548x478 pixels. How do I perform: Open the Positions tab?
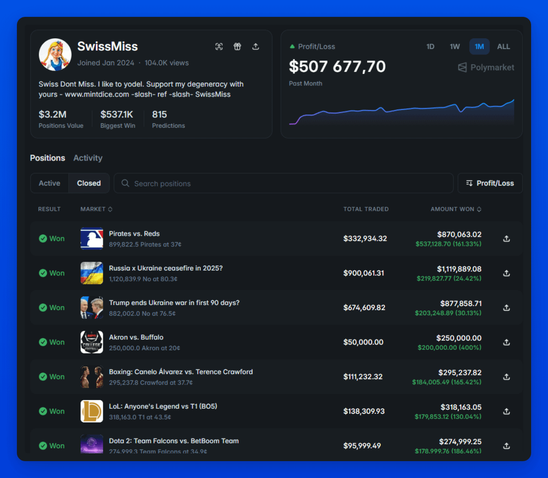(47, 158)
